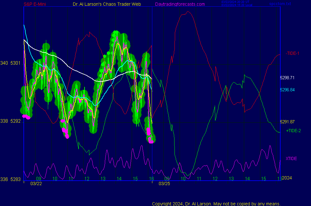Screen dimensions: 311x206
Task: Click the 03/22 date marker
Action: point(36,183)
